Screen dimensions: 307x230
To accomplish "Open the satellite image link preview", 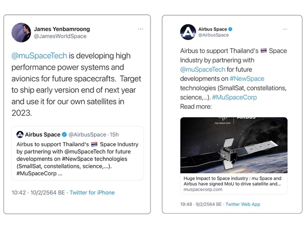I will pyautogui.click(x=233, y=145).
